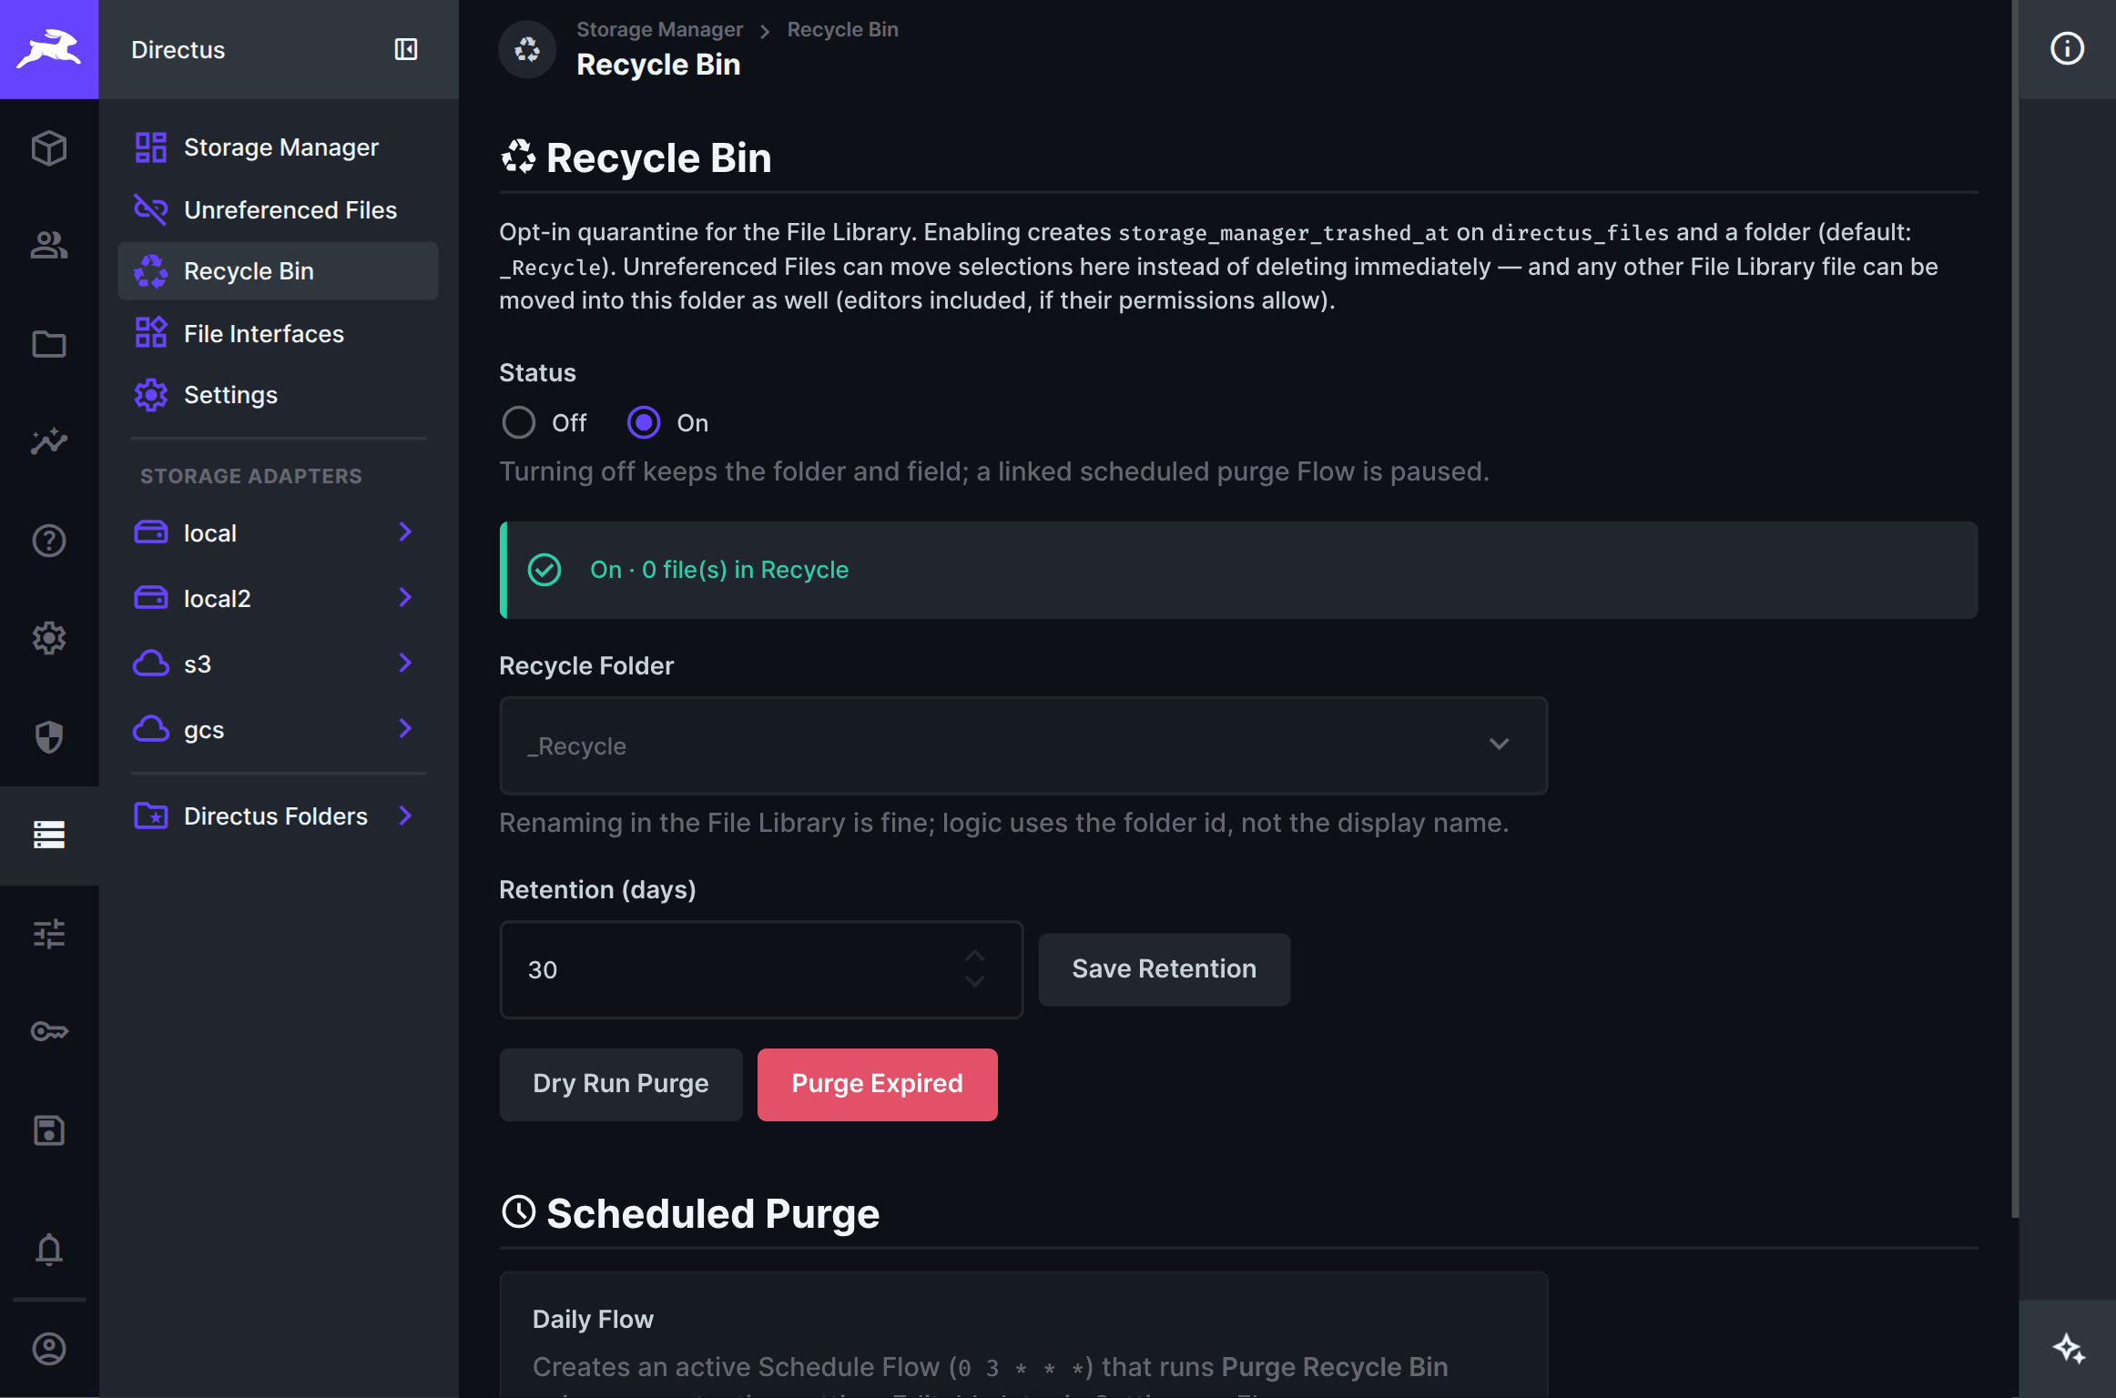The height and width of the screenshot is (1398, 2116).
Task: Click the green check status icon
Action: pos(544,570)
